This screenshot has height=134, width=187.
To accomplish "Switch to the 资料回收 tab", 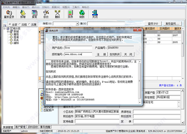I will [33, 127].
